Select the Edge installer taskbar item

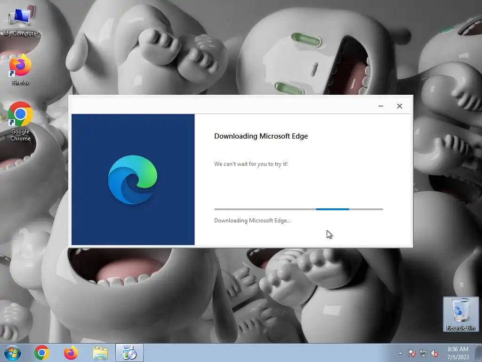[129, 353]
